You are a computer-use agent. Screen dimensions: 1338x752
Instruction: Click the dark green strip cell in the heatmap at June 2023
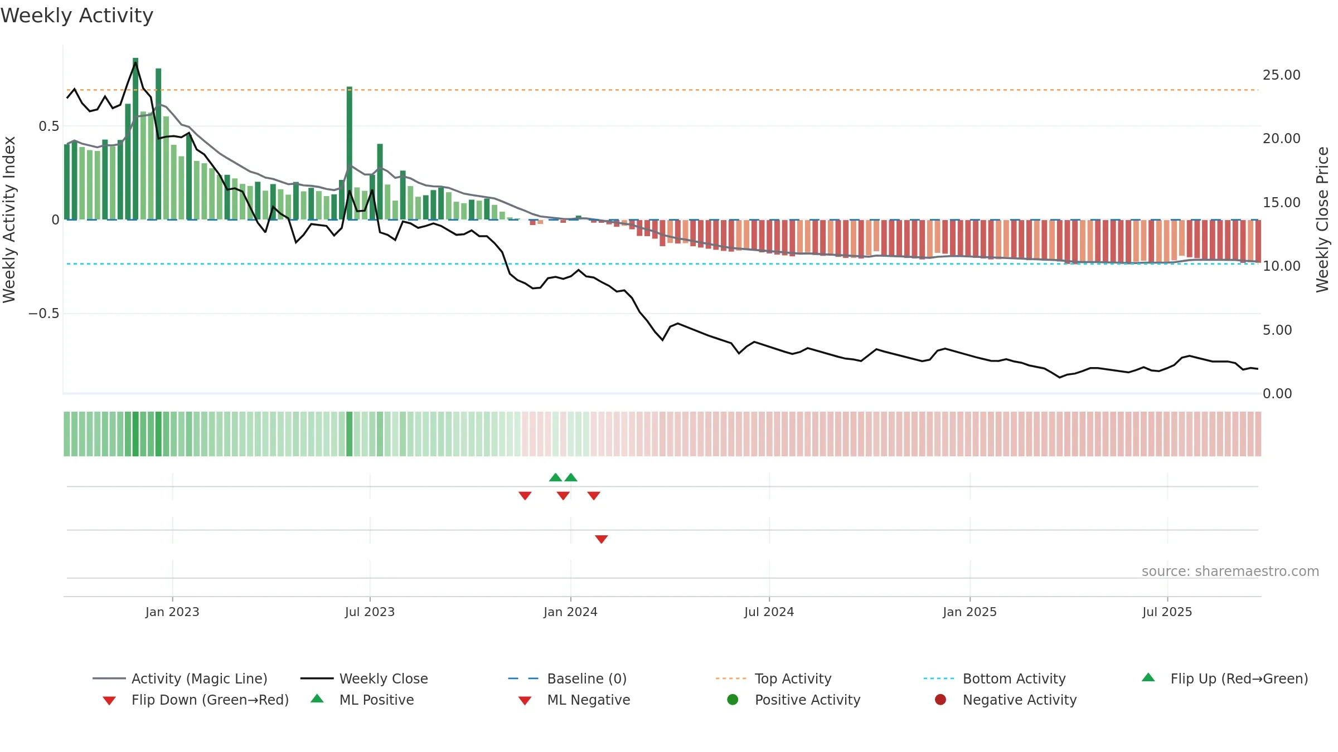click(350, 434)
